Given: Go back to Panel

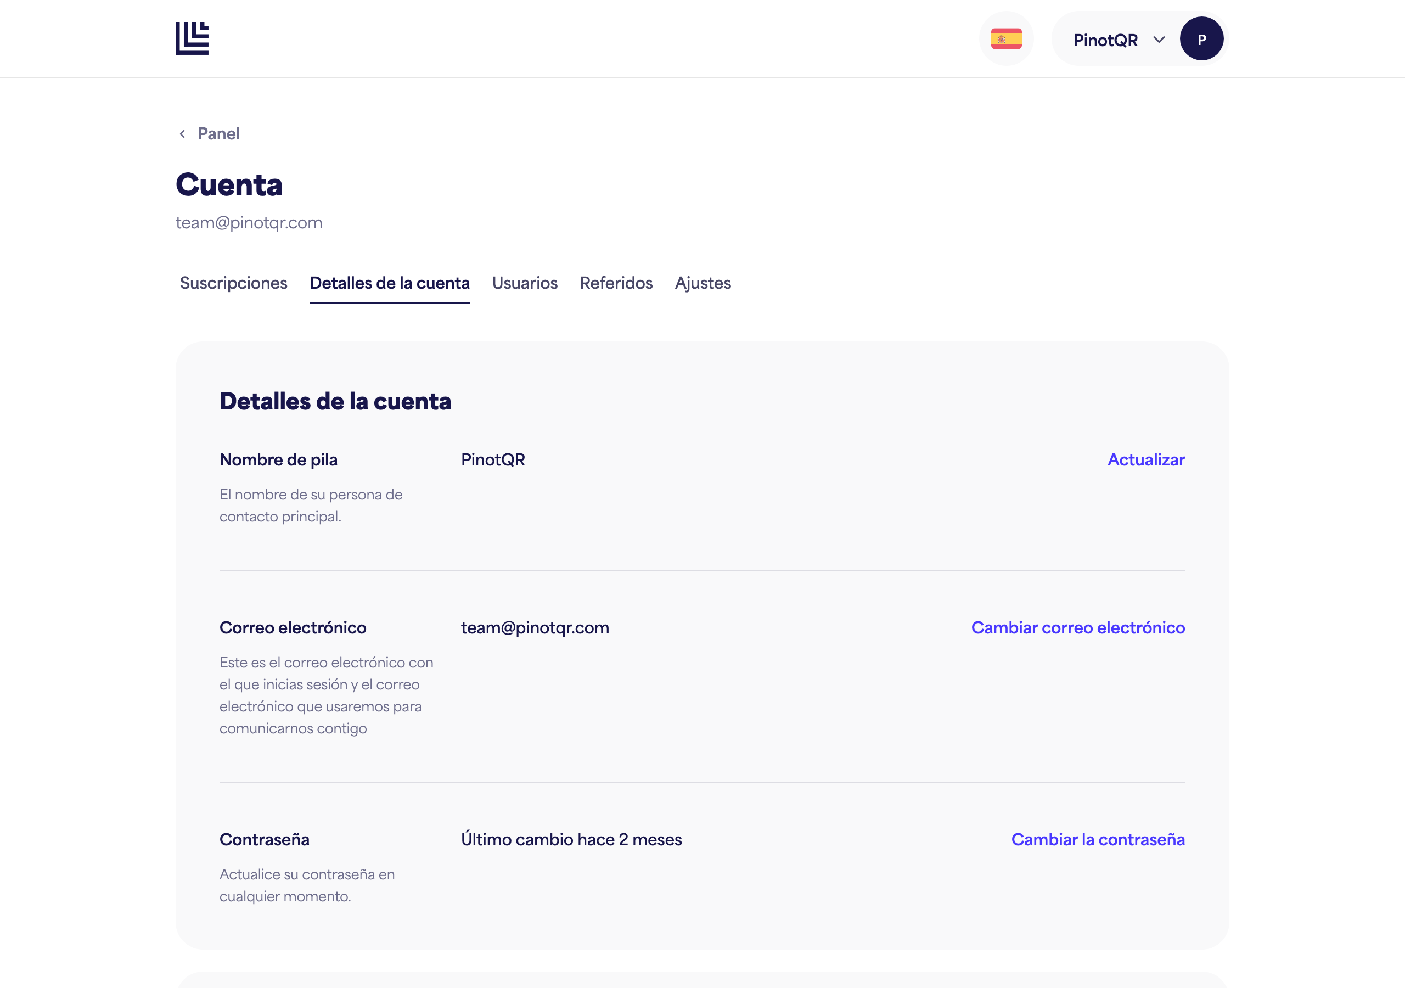Looking at the screenshot, I should pos(218,134).
